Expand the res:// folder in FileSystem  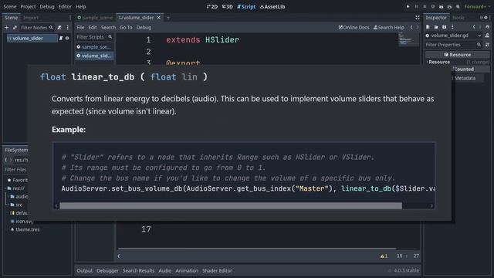tap(6, 188)
